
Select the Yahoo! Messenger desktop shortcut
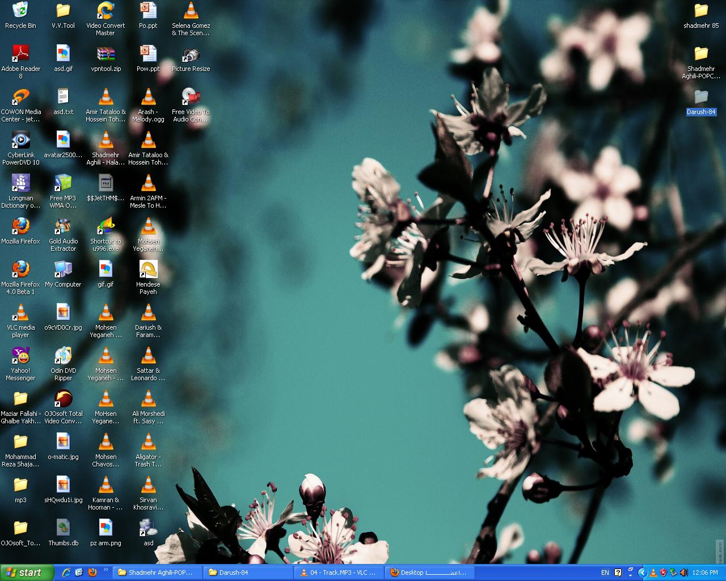20,356
